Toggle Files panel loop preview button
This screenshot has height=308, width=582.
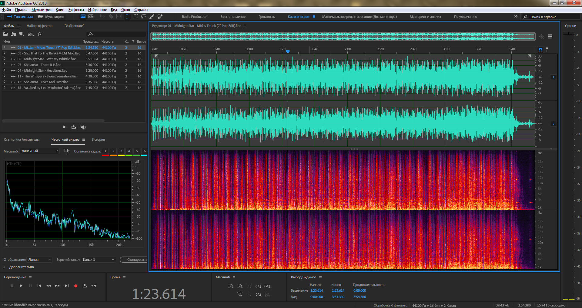pos(73,127)
